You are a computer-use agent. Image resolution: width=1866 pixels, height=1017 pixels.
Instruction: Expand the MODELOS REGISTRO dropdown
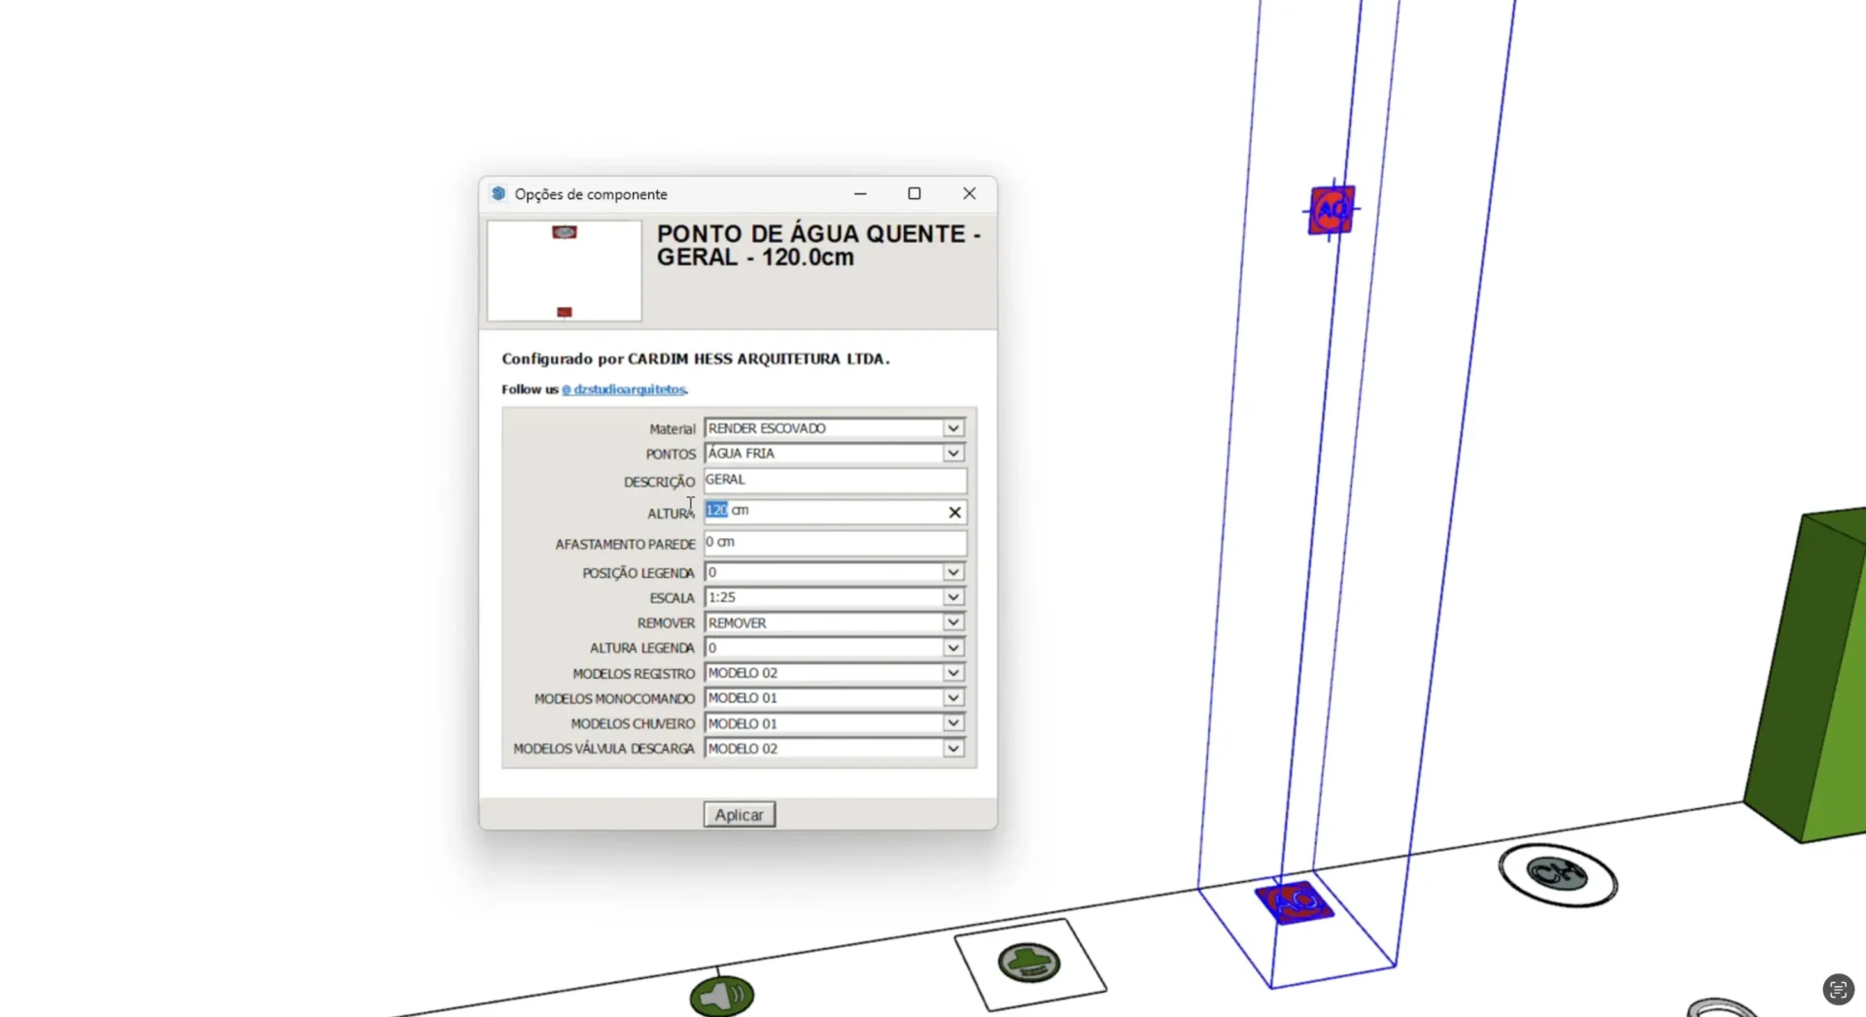pyautogui.click(x=952, y=673)
